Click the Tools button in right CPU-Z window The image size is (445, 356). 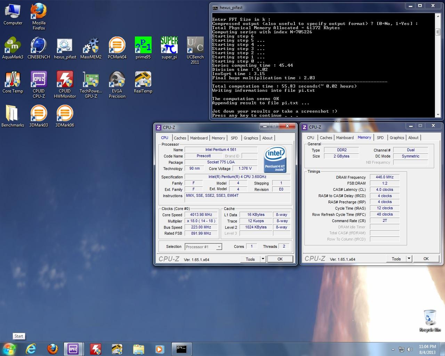(396, 259)
